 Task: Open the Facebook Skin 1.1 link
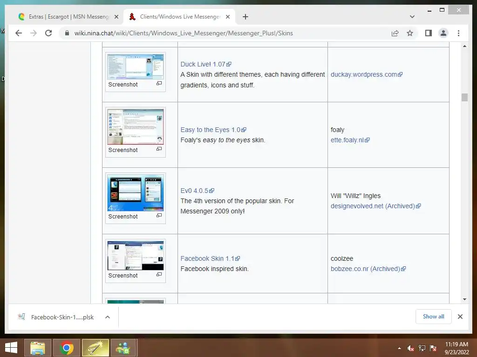click(x=210, y=258)
